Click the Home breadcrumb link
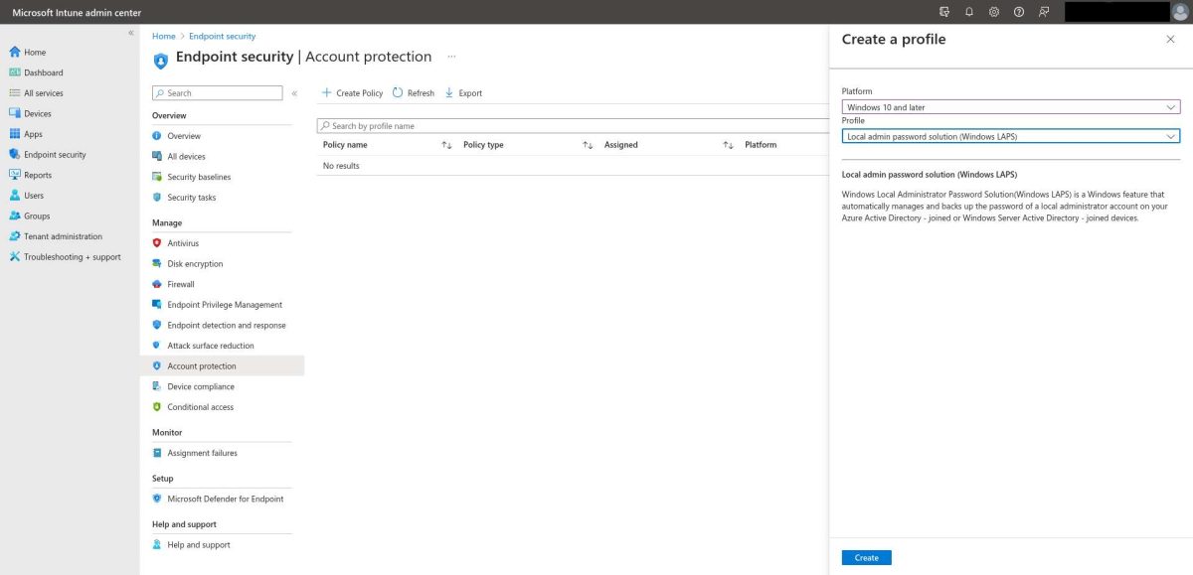This screenshot has width=1193, height=575. [163, 36]
